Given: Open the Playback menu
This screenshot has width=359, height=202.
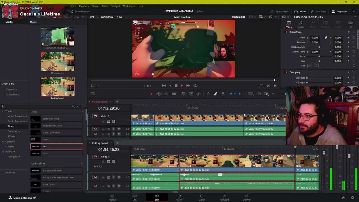Looking at the screenshot, I should [84, 6].
